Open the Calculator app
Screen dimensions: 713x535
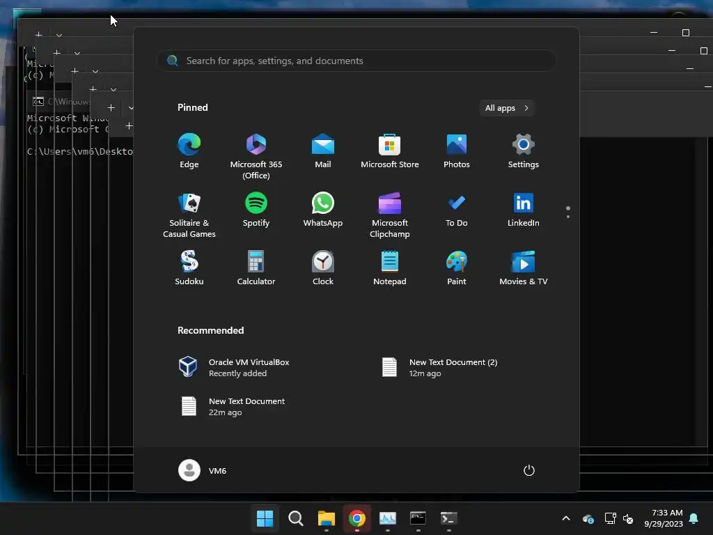pyautogui.click(x=256, y=268)
